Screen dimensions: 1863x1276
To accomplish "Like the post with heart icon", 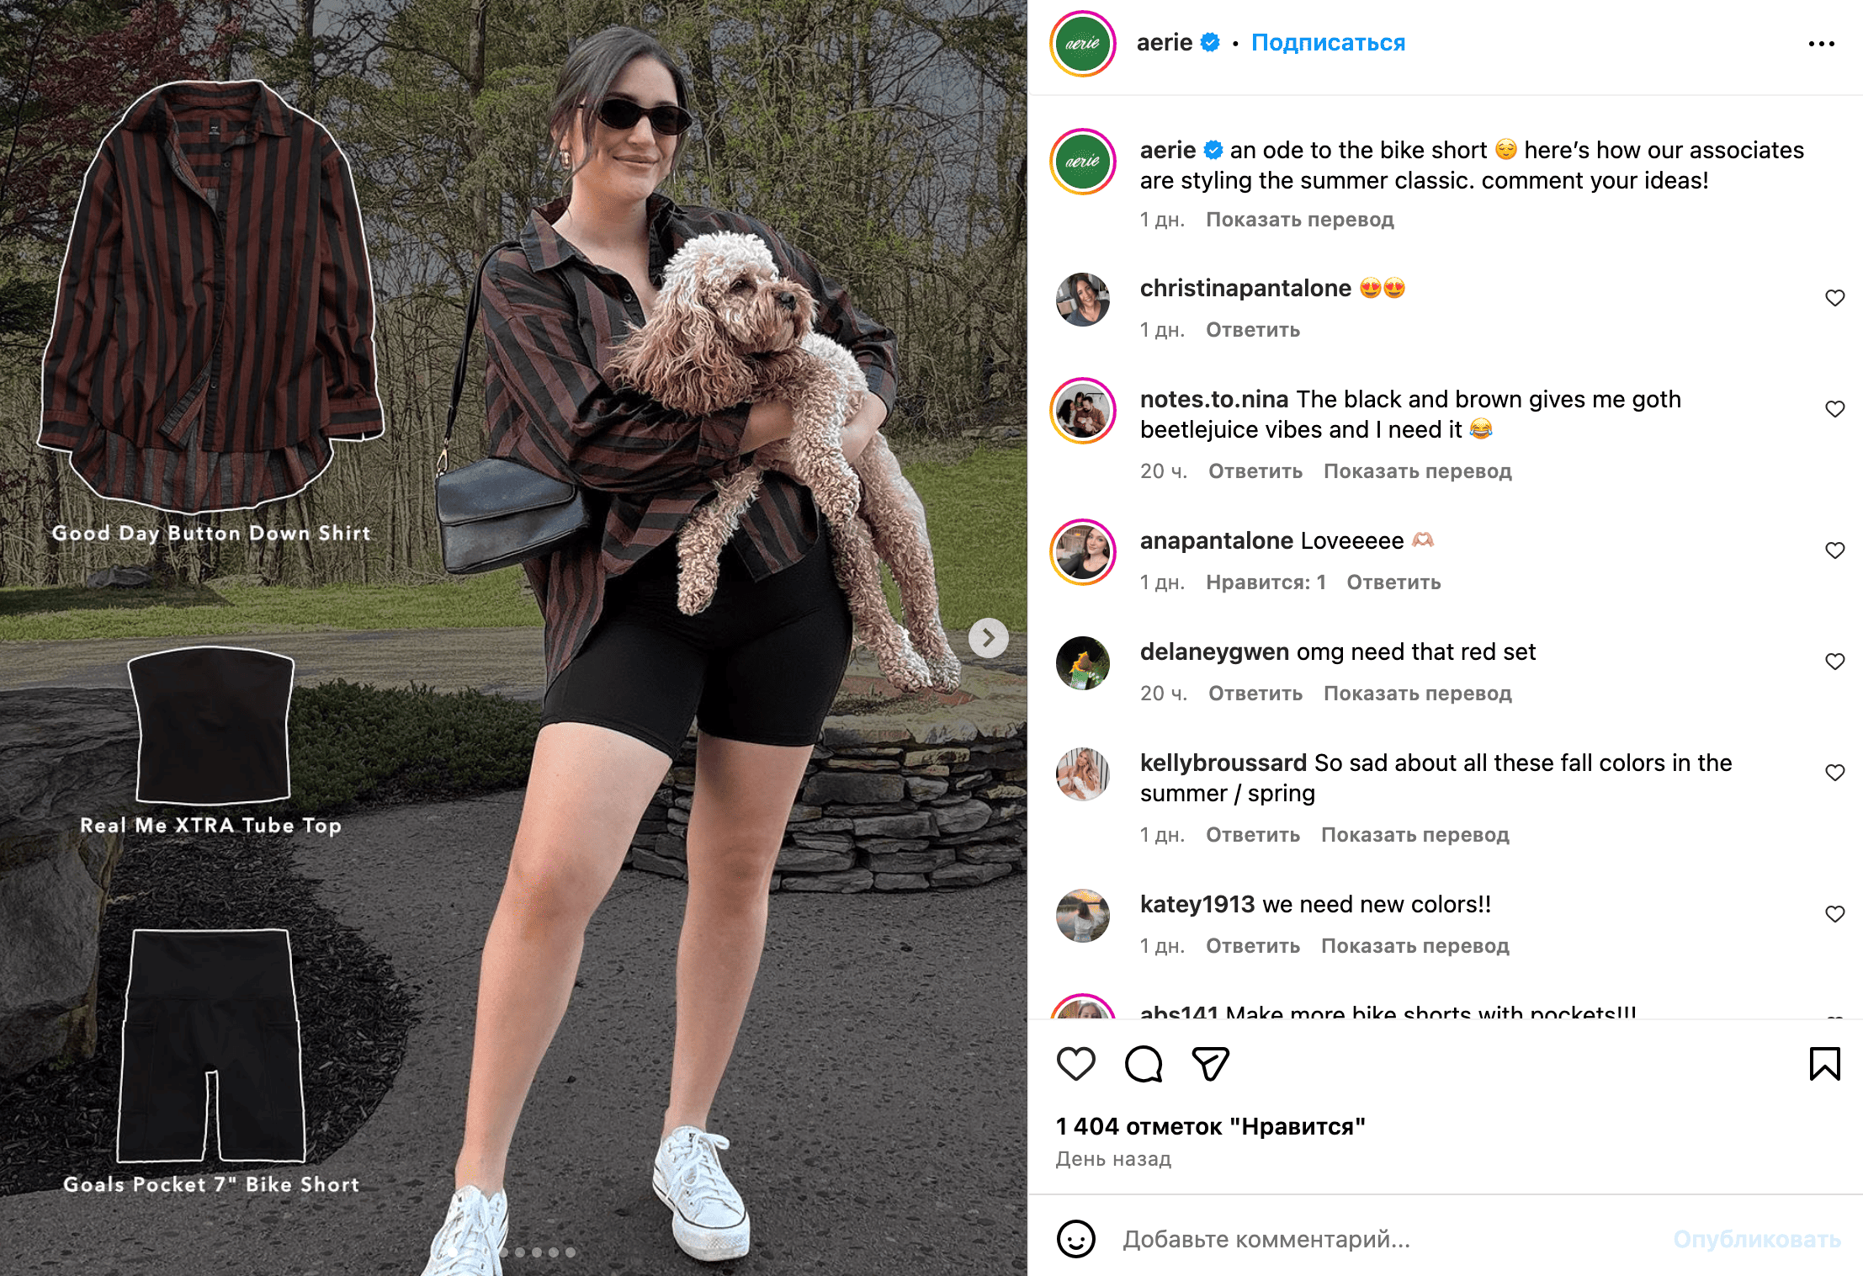I will [x=1075, y=1064].
